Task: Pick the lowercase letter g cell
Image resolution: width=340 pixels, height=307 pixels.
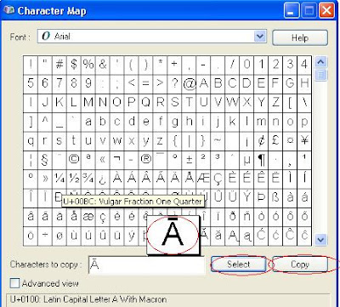Action: coord(174,122)
